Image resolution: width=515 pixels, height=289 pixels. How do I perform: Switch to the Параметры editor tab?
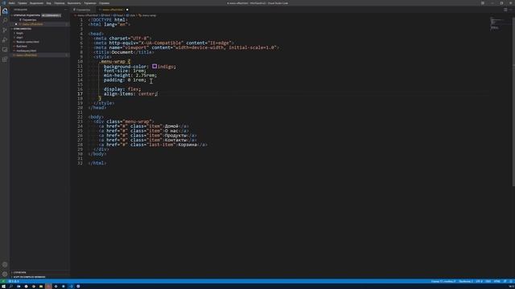(x=83, y=10)
